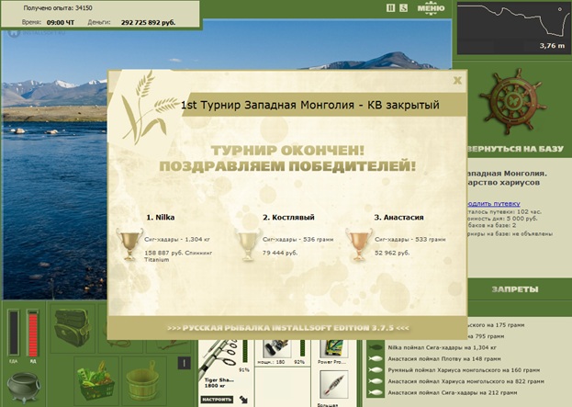Select the reel thumbnail with мощн.: 180
Viewport: 572px width, 407px height.
tap(277, 348)
